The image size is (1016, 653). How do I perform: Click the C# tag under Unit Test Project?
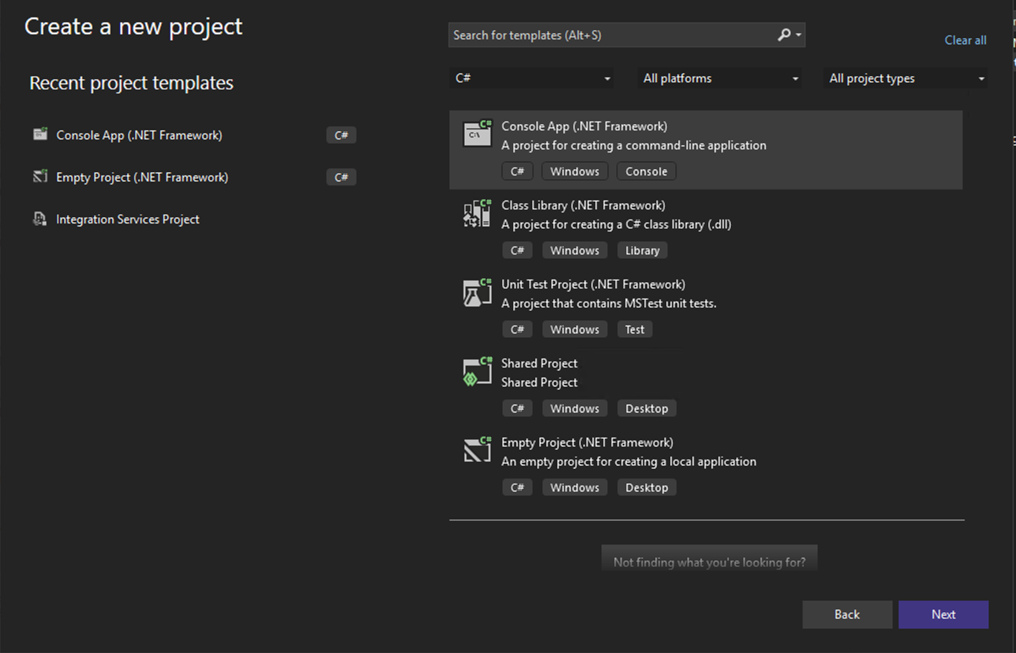[517, 329]
